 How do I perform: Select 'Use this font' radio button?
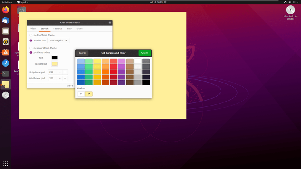click(x=31, y=40)
